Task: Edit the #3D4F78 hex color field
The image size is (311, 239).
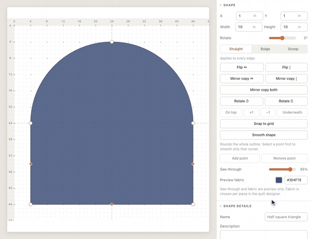Action: 296,180
